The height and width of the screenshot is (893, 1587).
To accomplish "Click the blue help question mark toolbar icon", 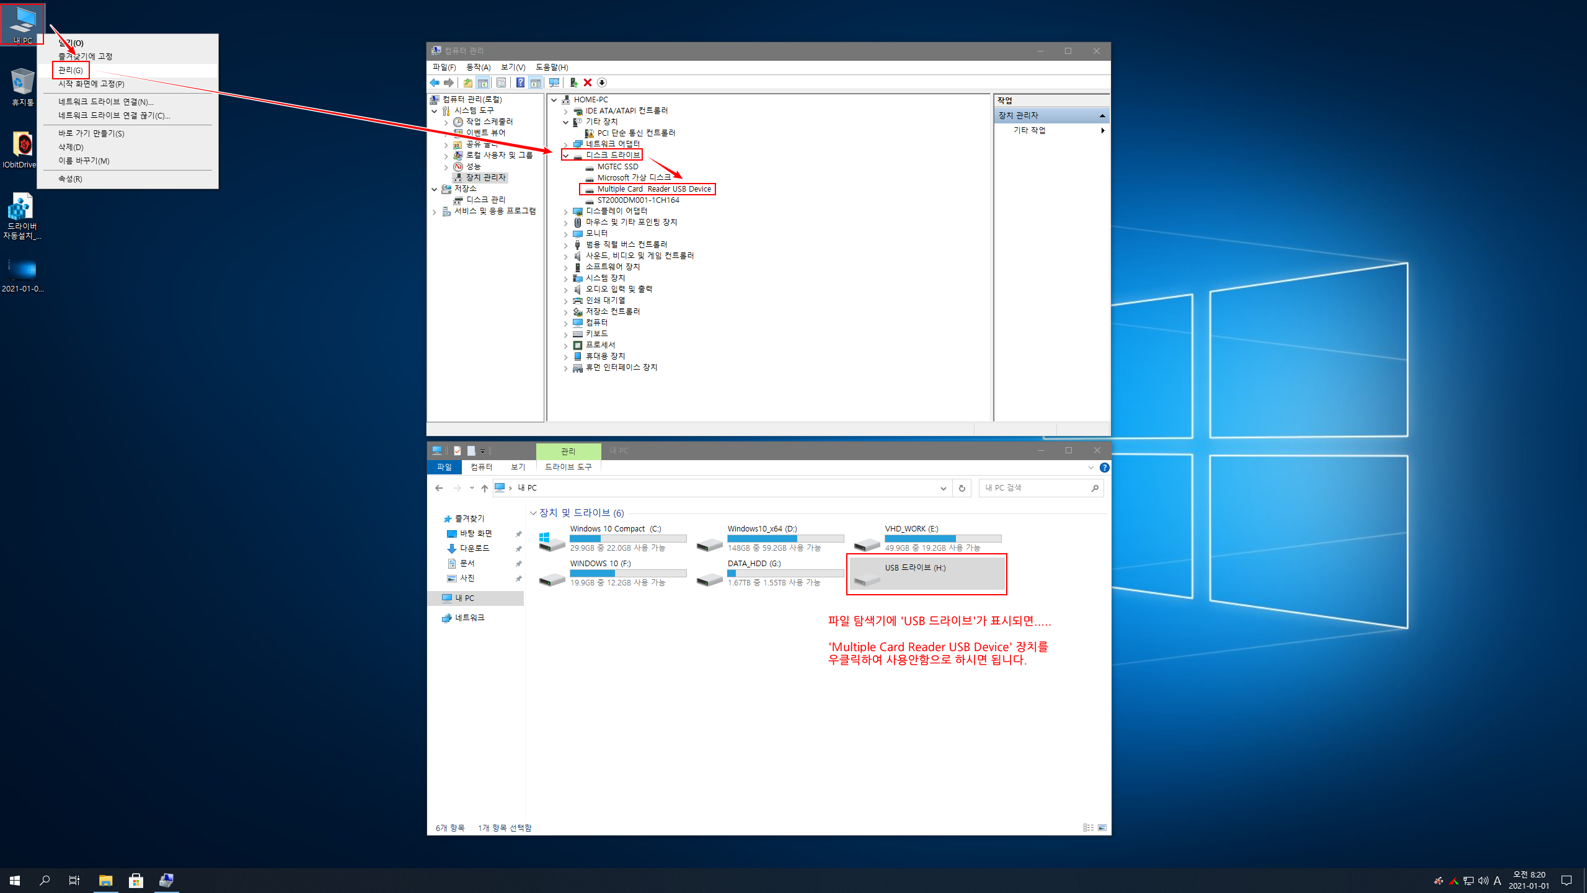I will coord(520,82).
